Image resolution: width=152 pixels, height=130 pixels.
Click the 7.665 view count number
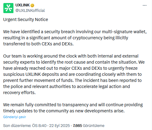(x=77, y=126)
